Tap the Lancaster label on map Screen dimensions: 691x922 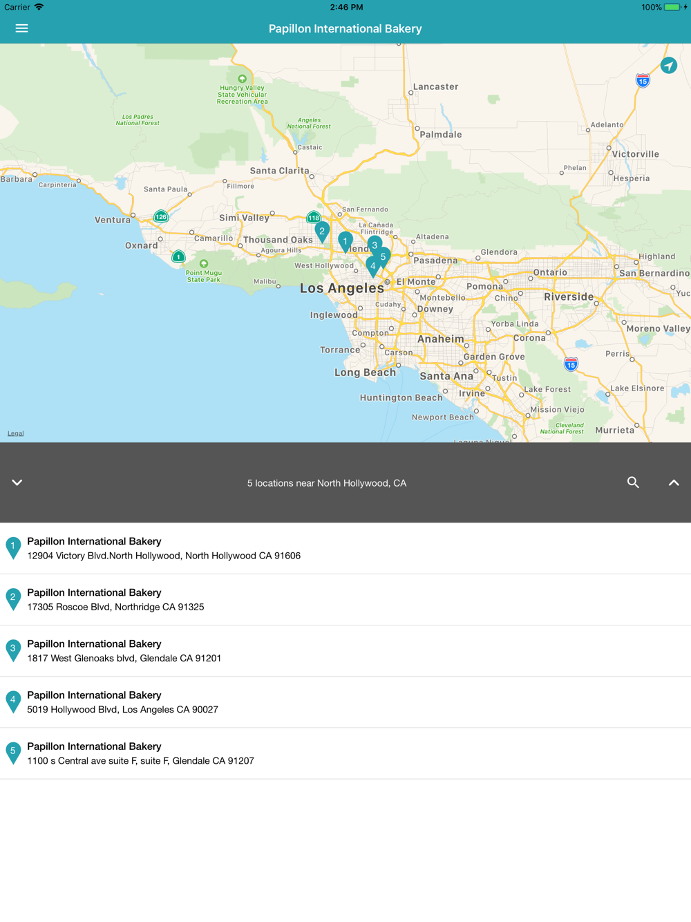436,86
